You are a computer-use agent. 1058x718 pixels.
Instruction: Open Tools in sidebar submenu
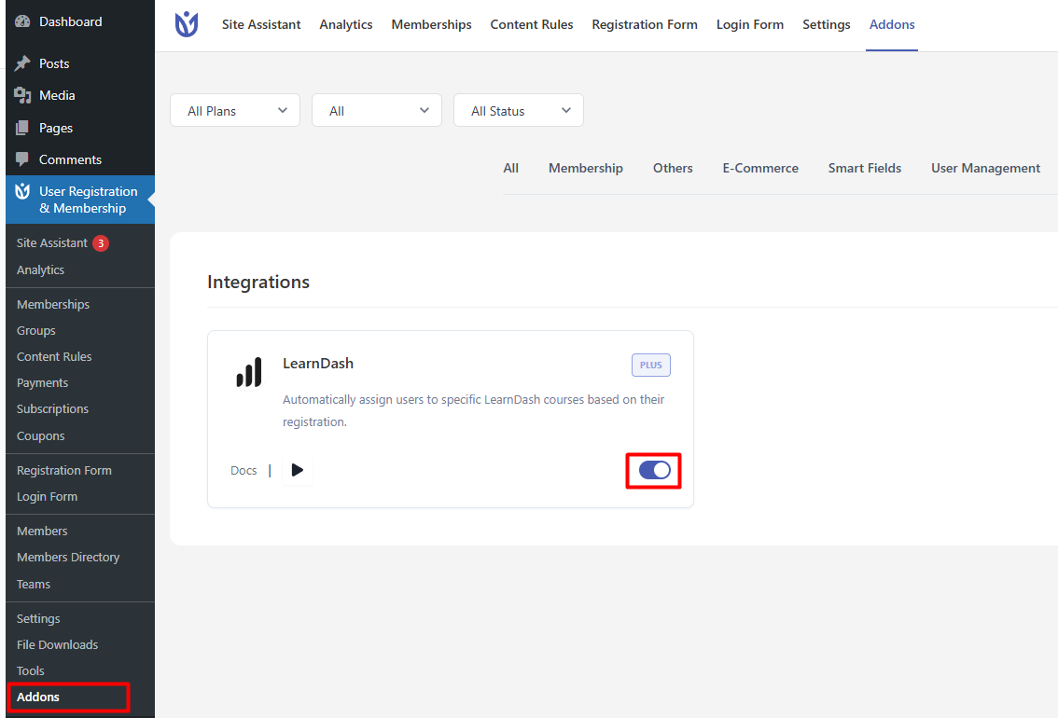coord(31,670)
